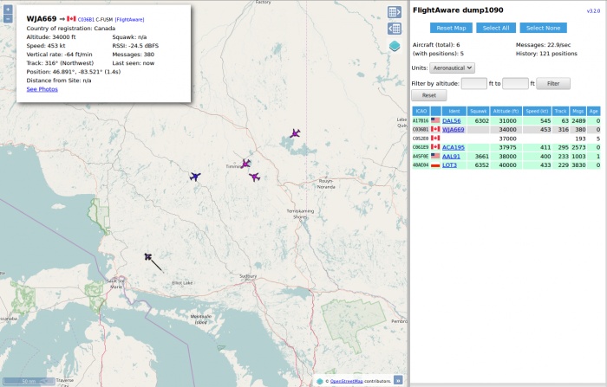The image size is (607, 387).
Task: Sort table by Squawk column header
Action: (x=478, y=111)
